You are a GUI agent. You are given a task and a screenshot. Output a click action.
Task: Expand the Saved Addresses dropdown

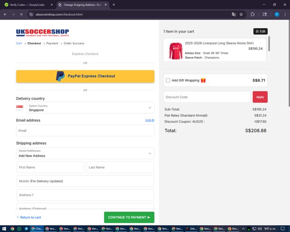pos(85,153)
